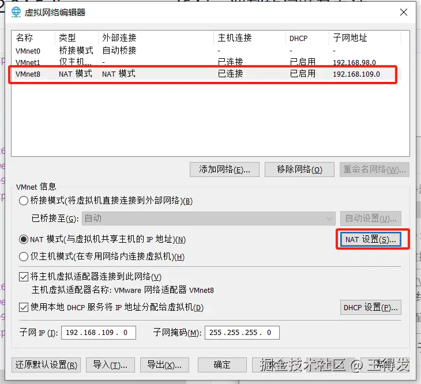Toggle 使用本地 DHCP 服务 checkbox
421x384 pixels.
24,307
